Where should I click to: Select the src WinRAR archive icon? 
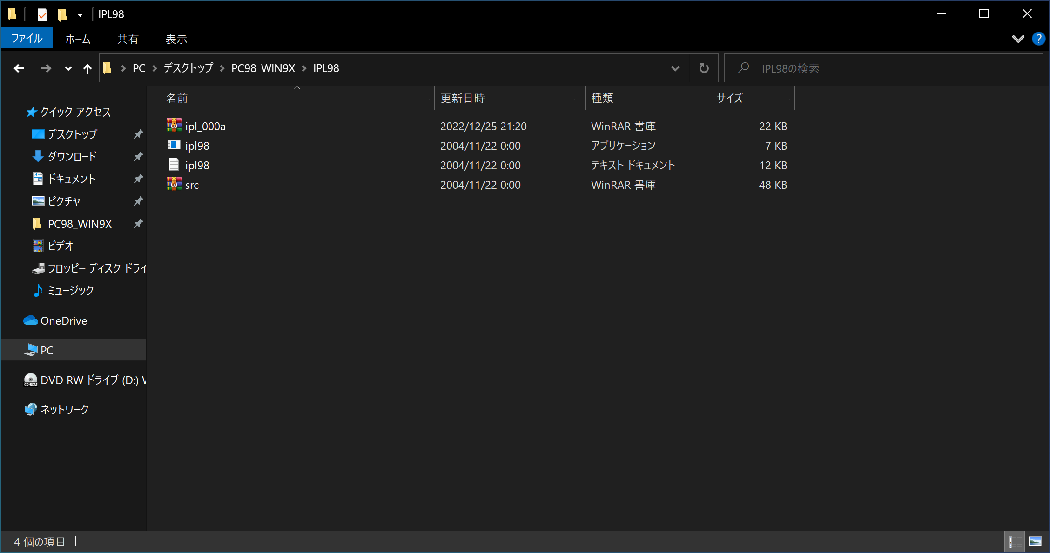[174, 184]
